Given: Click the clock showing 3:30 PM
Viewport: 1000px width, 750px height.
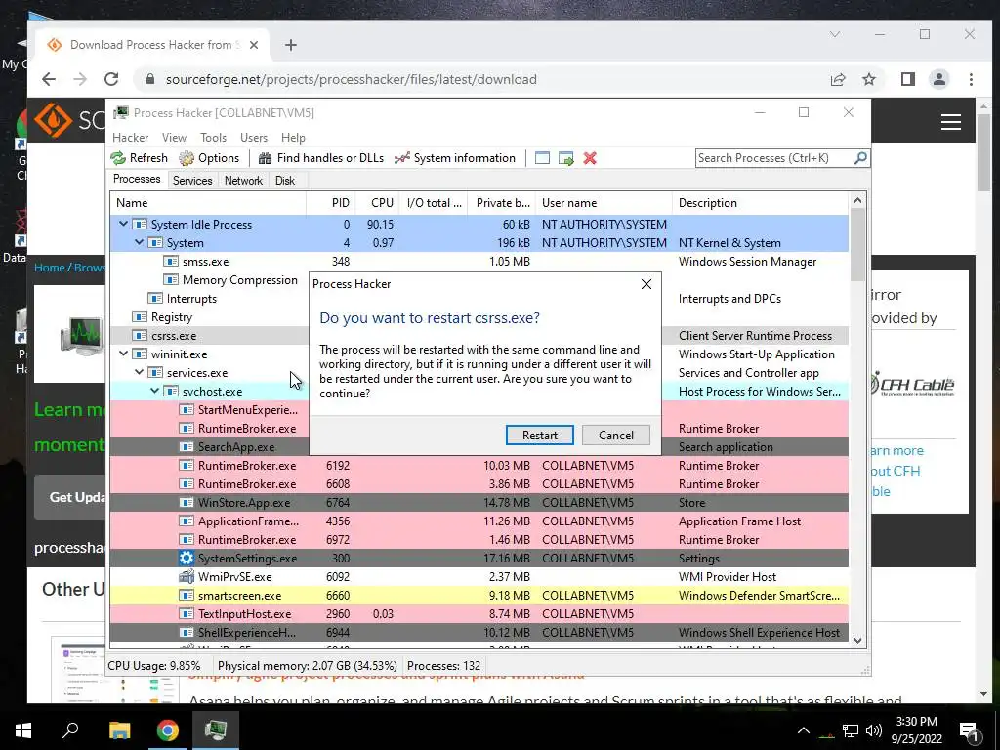Looking at the screenshot, I should (x=916, y=722).
